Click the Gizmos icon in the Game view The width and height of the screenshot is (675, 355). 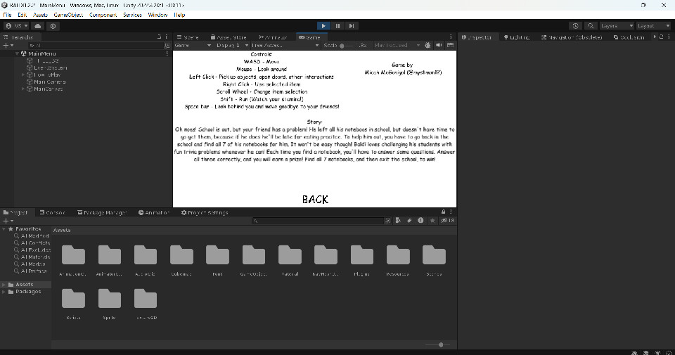point(449,45)
